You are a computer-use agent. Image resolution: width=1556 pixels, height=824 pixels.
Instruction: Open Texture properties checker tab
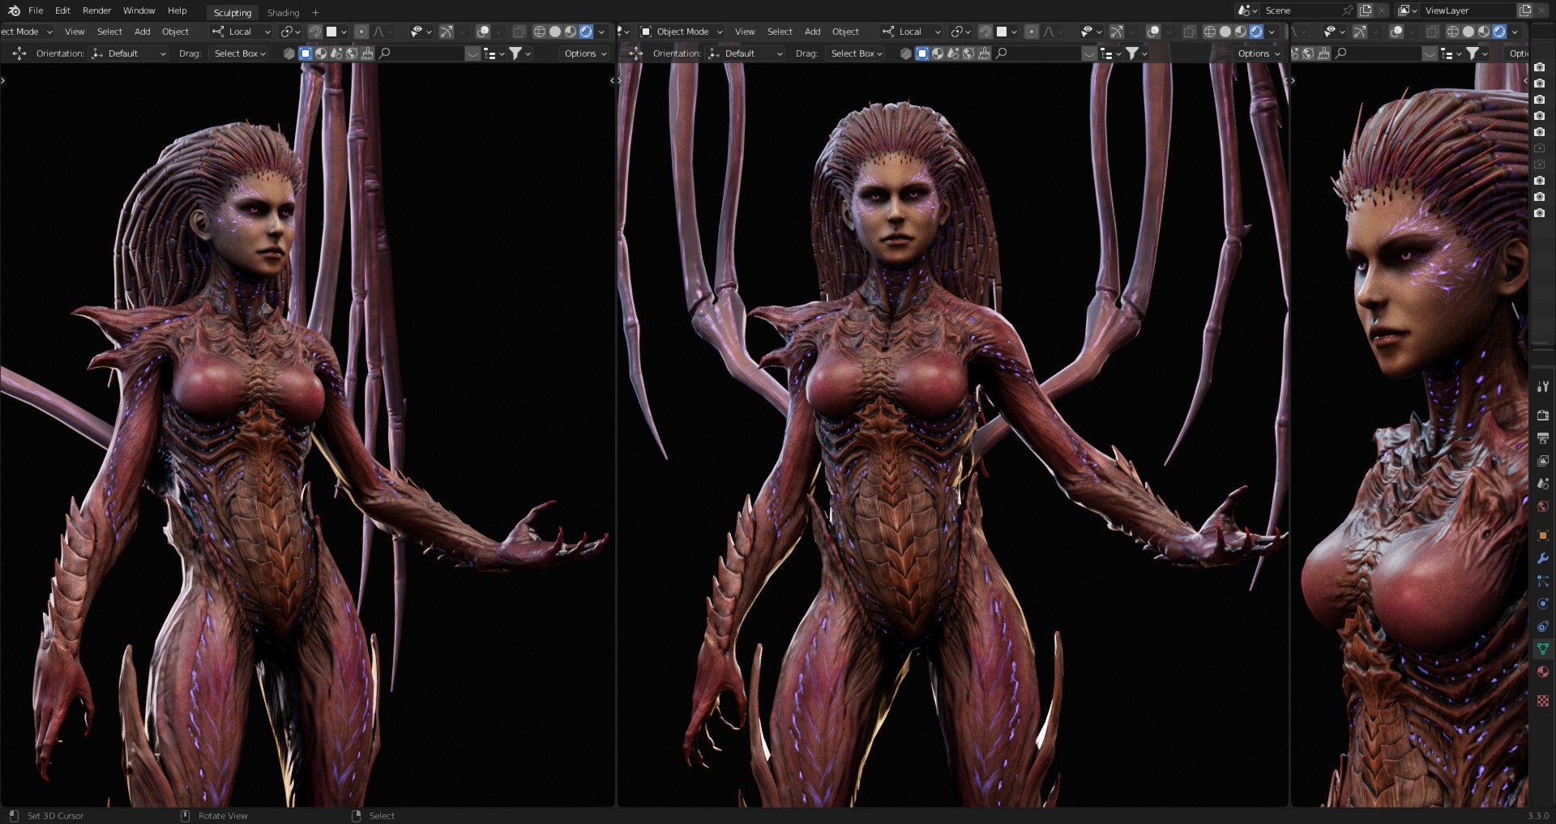point(1543,701)
